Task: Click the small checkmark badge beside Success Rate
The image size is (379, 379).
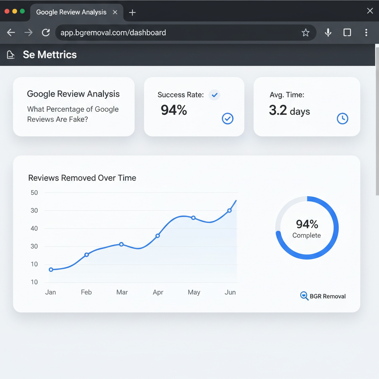Action: pyautogui.click(x=214, y=95)
